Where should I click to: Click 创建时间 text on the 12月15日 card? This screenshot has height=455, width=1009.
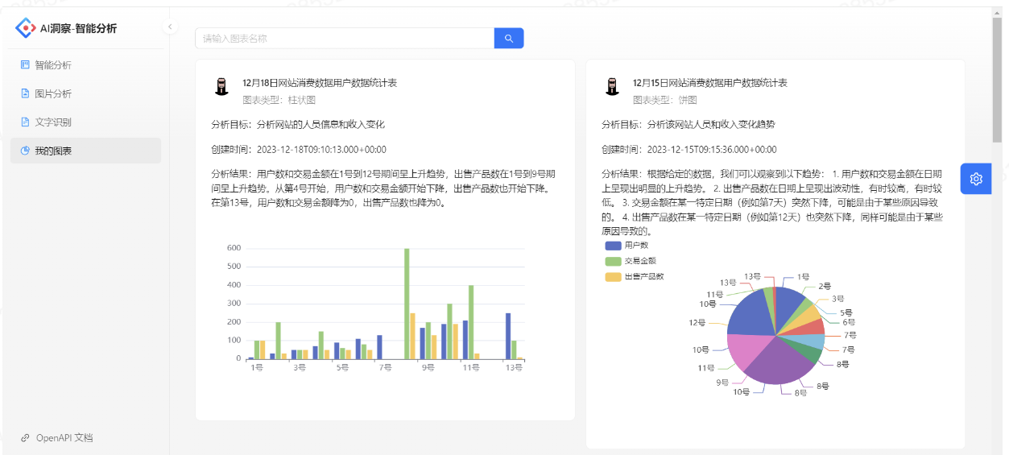click(x=689, y=150)
